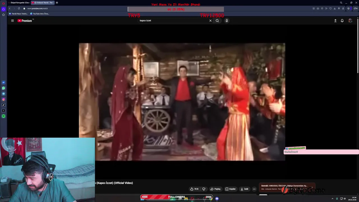Open WhatsApp in the sidebar

click(3, 88)
